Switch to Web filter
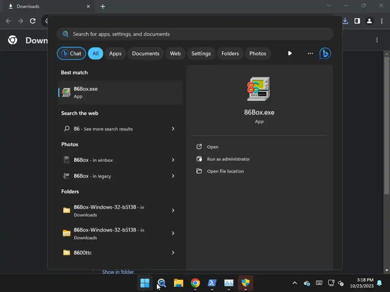The width and height of the screenshot is (390, 292). (x=175, y=53)
